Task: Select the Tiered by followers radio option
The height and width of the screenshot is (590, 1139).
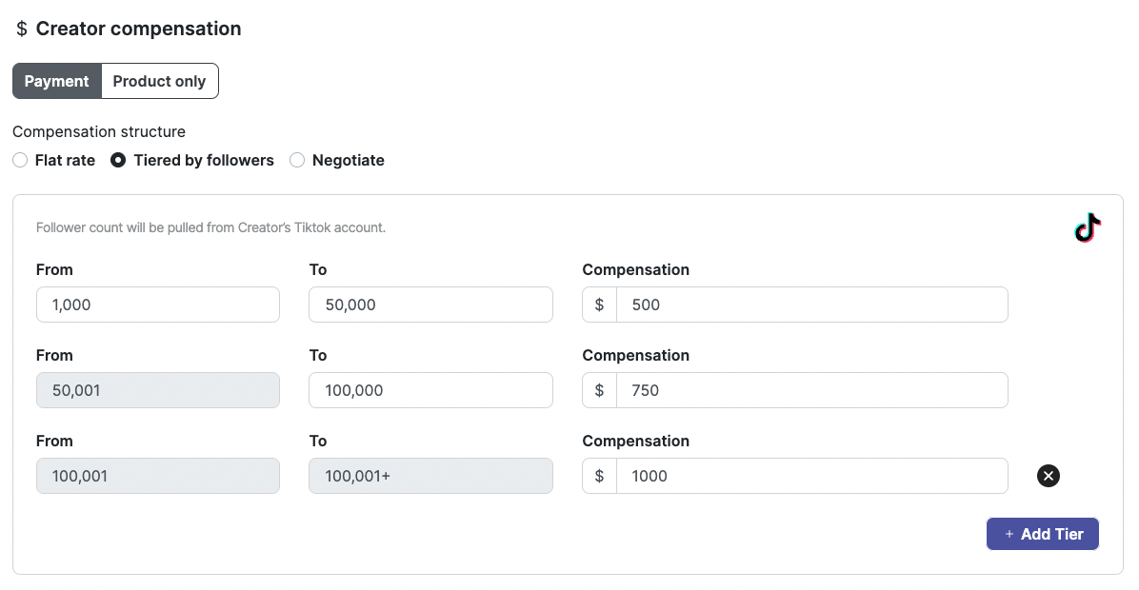Action: click(x=119, y=161)
